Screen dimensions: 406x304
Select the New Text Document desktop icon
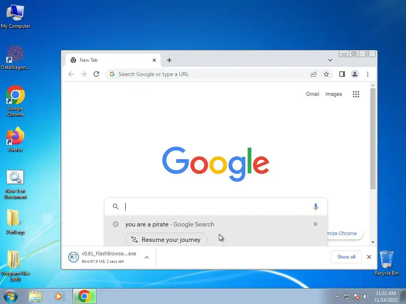coord(15,184)
